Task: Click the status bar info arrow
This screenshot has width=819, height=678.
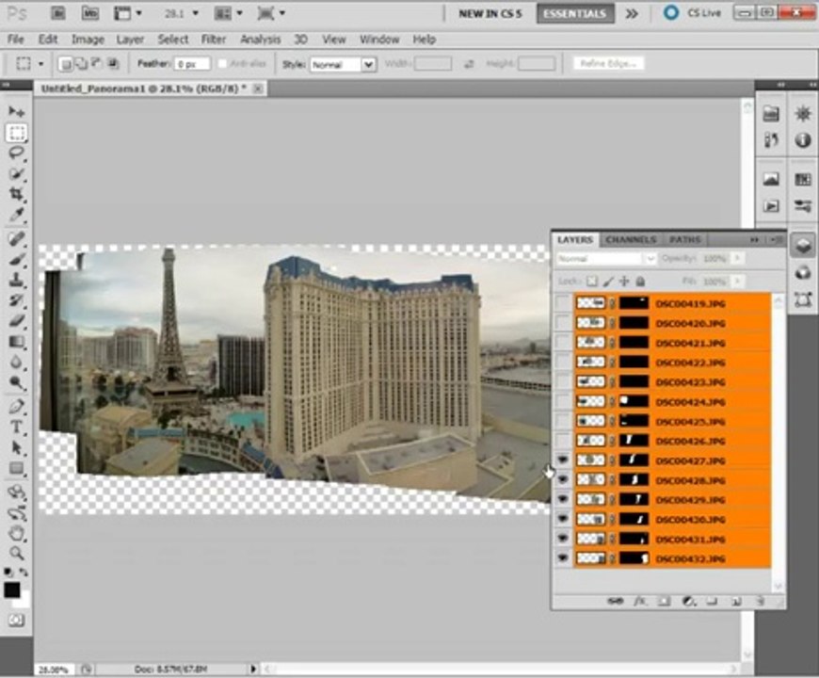Action: 253,669
